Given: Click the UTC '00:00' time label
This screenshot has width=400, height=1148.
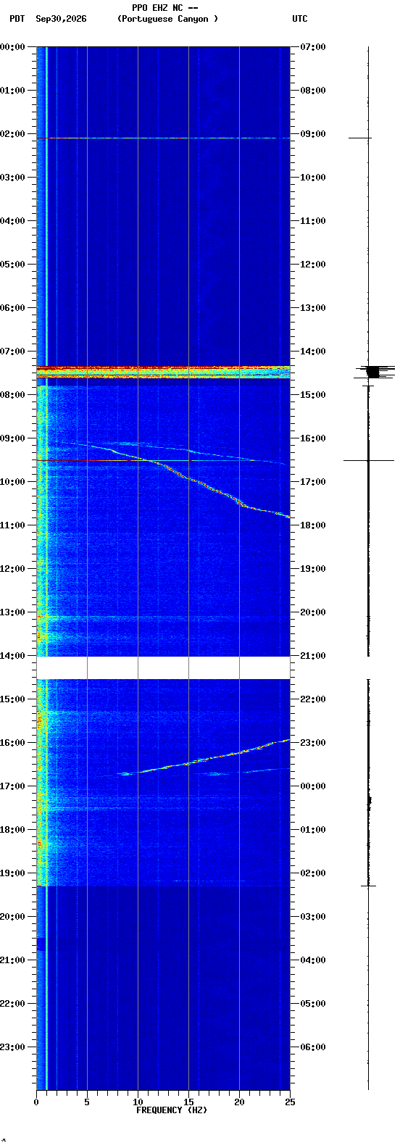Looking at the screenshot, I should [x=313, y=786].
